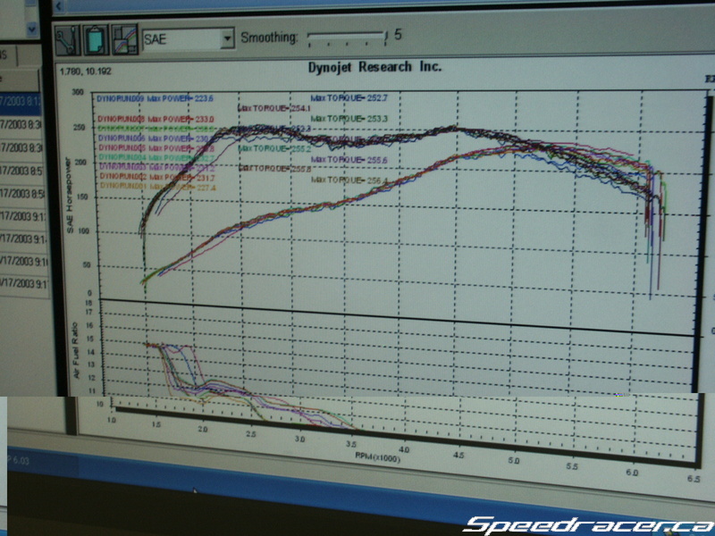The height and width of the screenshot is (536, 715).
Task: Select the run entry timestamped 2003 8:50
Action: pos(21,193)
